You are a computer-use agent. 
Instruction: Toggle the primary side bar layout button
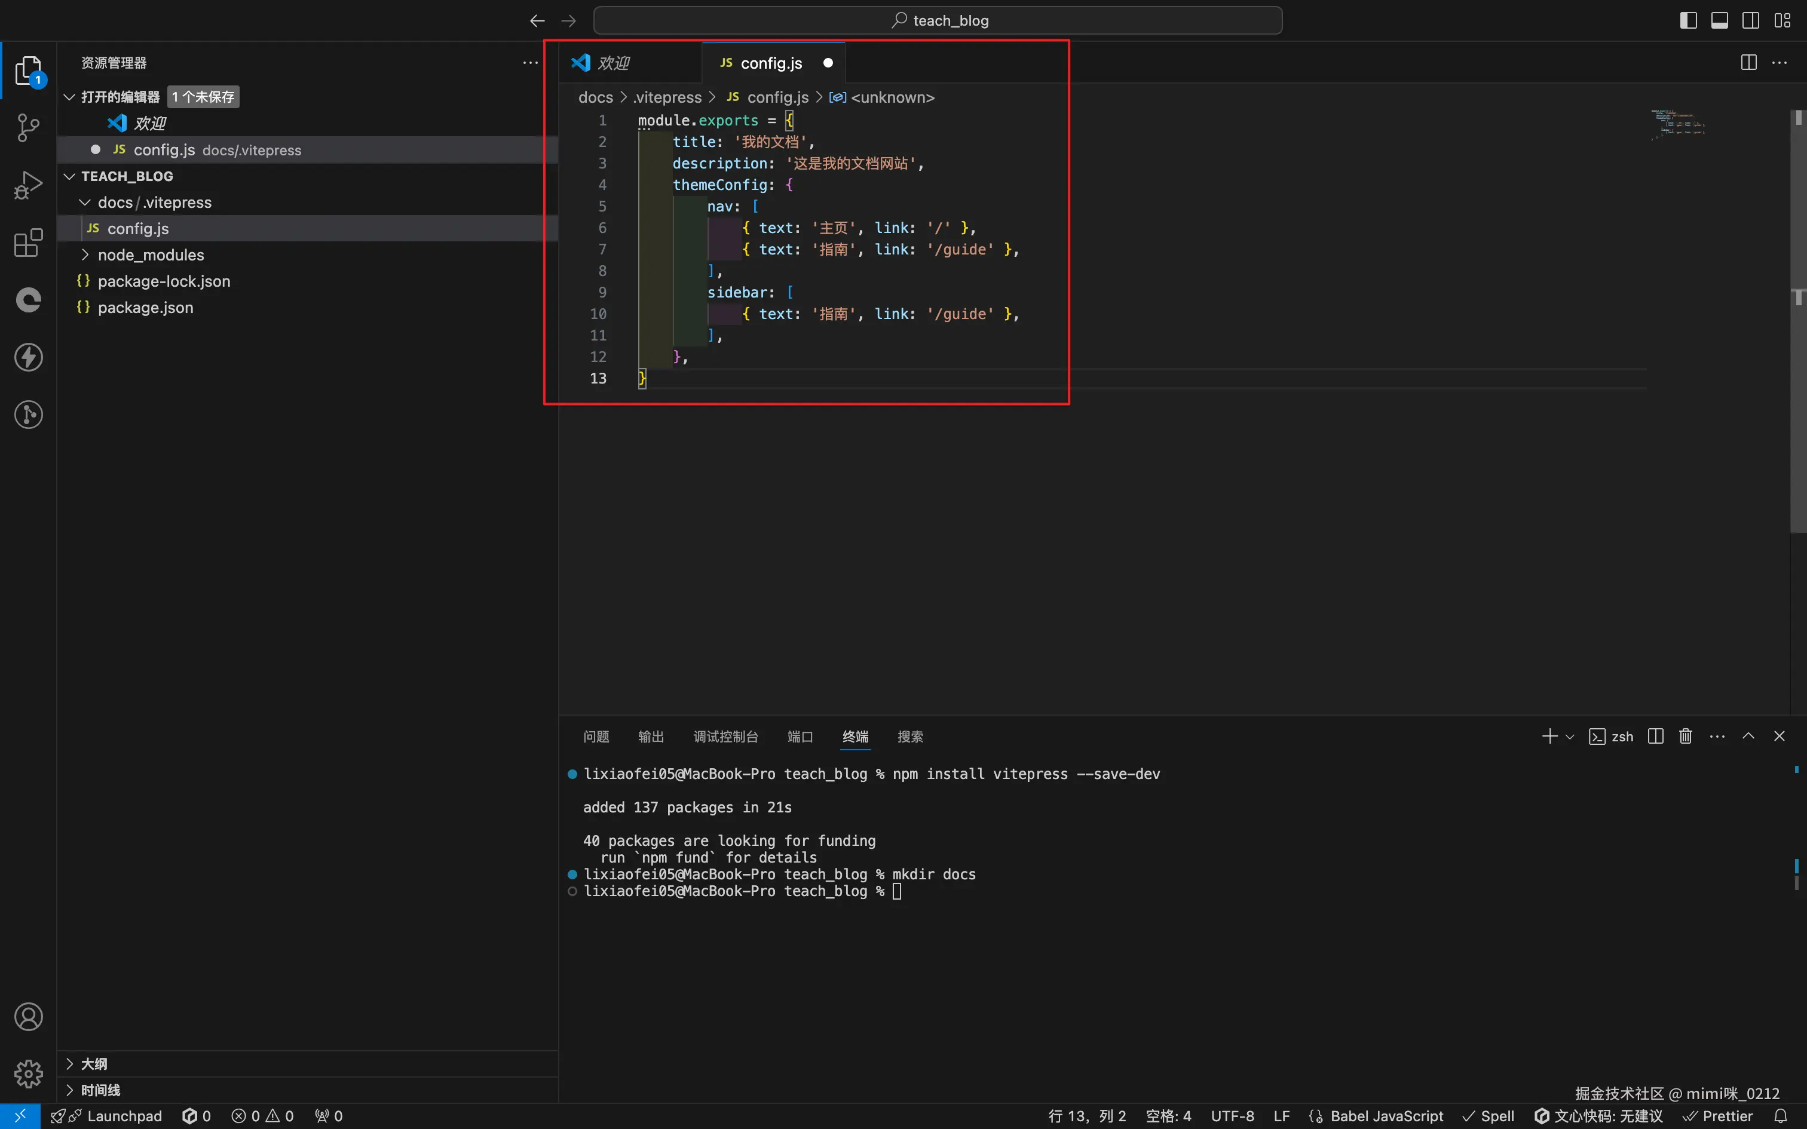pyautogui.click(x=1687, y=20)
